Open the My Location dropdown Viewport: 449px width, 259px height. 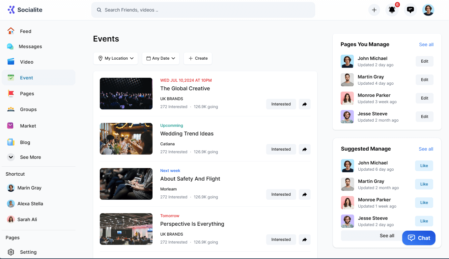point(116,58)
